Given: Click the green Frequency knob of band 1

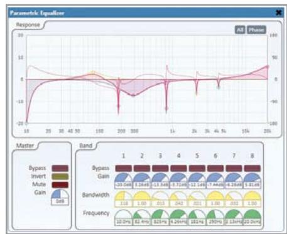Looking at the screenshot, I should pyautogui.click(x=124, y=214).
